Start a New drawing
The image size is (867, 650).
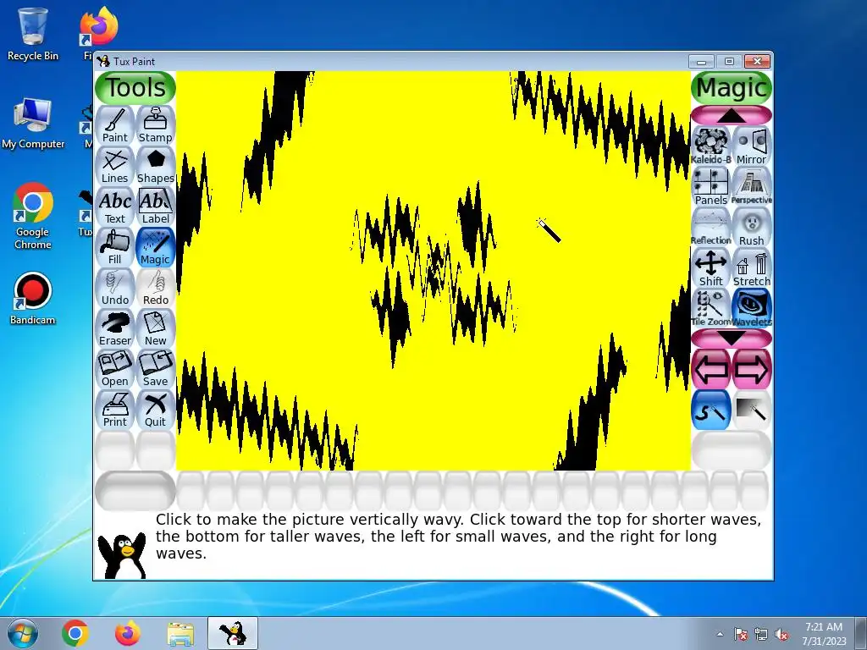coord(156,328)
